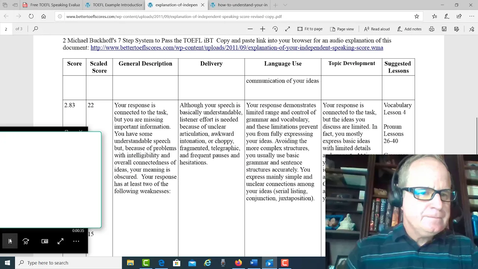Expand the tab previews chevron
The image size is (478, 269).
285,5
